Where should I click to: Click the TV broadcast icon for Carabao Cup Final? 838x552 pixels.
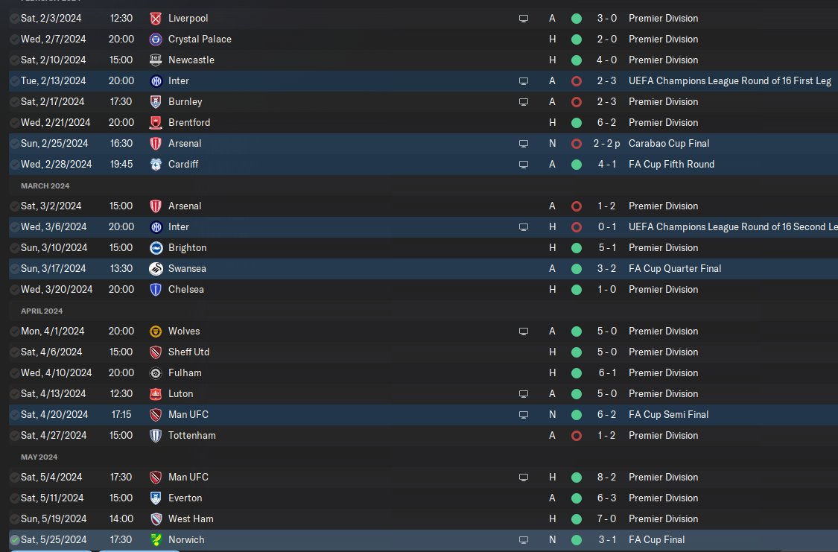pos(524,144)
